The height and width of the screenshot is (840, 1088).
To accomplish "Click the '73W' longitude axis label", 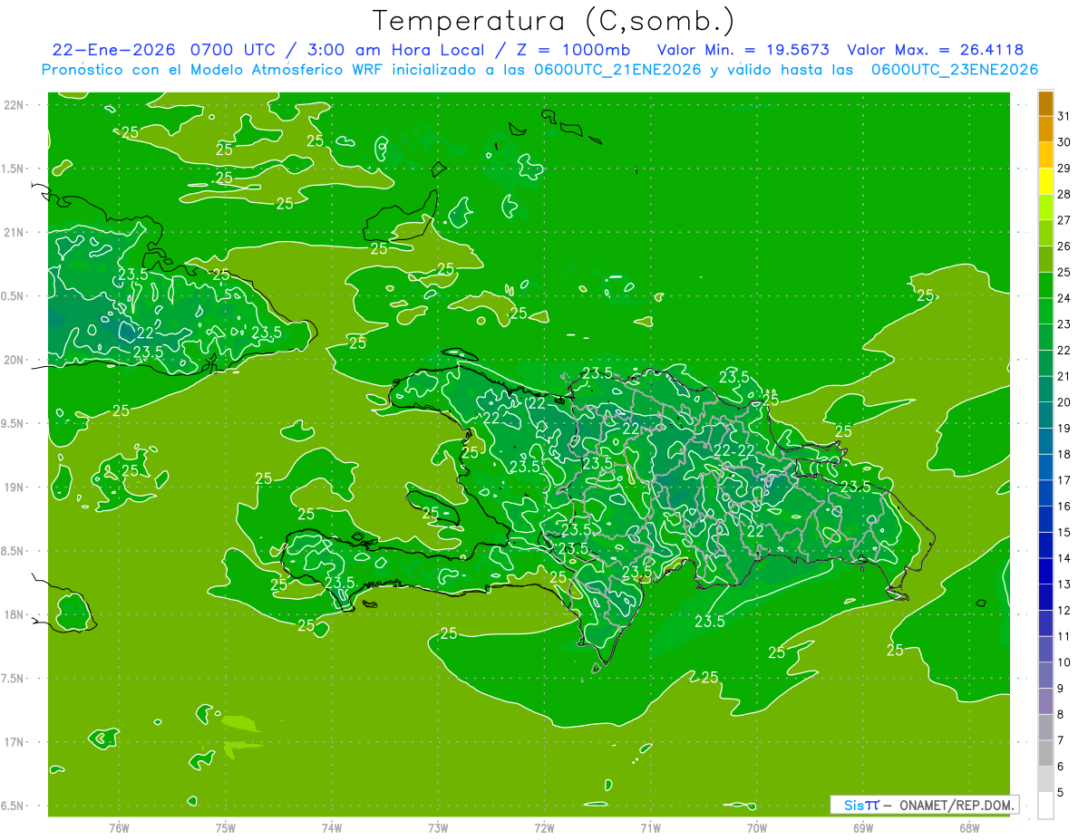I will pos(438,828).
